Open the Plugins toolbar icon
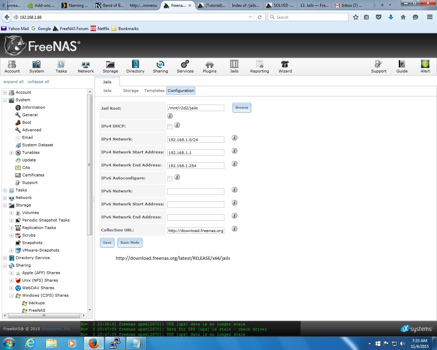This screenshot has height=350, width=437. pos(210,67)
